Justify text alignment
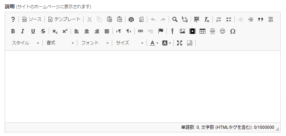Screen dimensions: 286x136 pyautogui.click(x=107, y=31)
